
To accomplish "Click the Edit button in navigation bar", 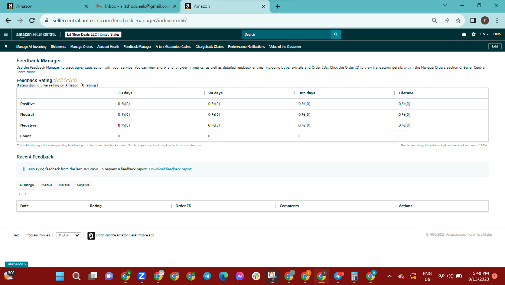I will click(495, 46).
